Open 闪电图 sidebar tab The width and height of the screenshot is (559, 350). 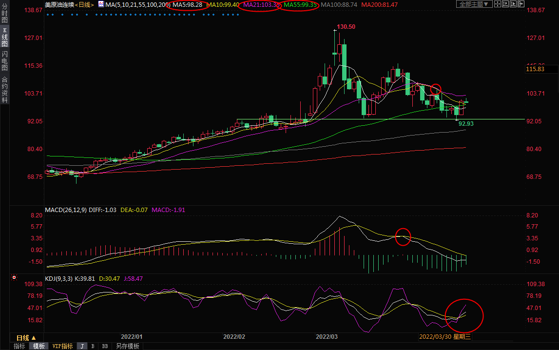point(4,61)
